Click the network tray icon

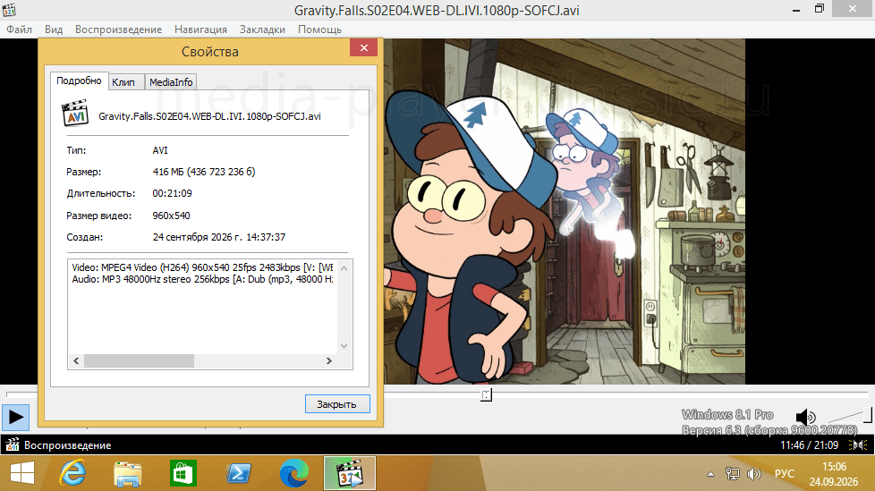point(732,474)
